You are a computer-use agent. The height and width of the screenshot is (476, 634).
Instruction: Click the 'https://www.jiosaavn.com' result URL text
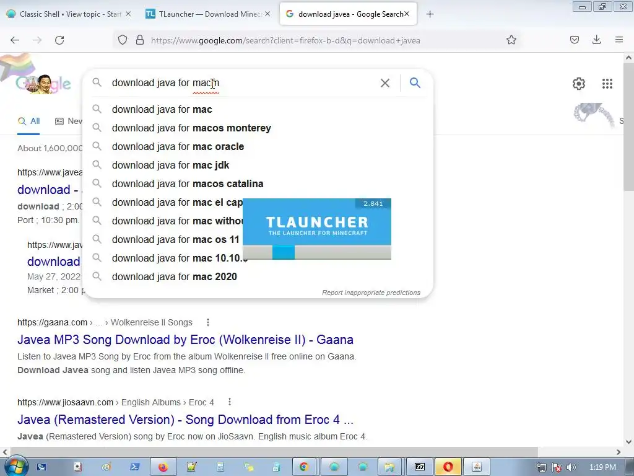65,402
